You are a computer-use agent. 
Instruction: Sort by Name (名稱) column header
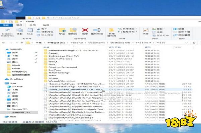pos(46,47)
